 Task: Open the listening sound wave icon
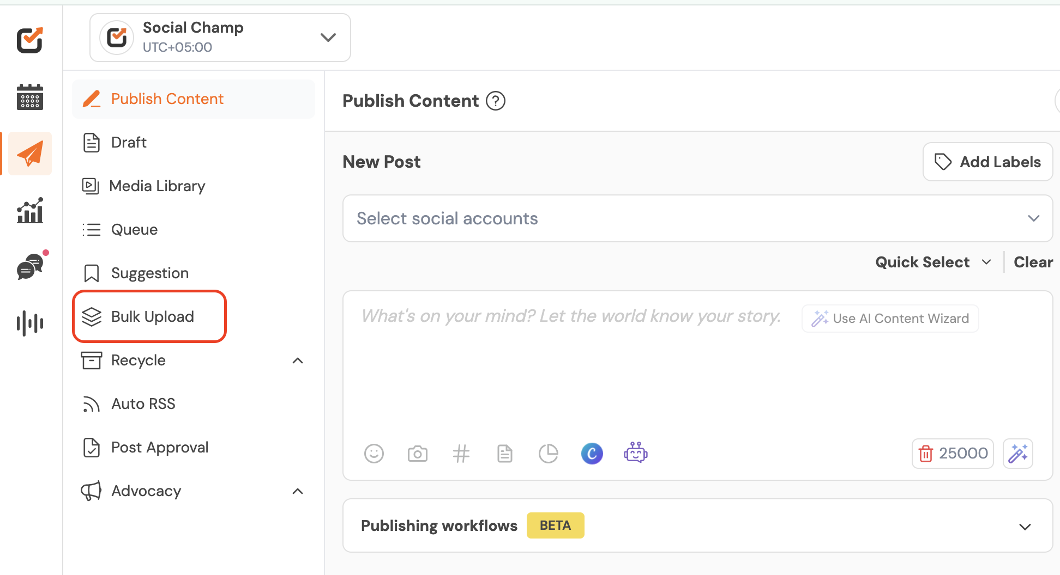pos(30,323)
